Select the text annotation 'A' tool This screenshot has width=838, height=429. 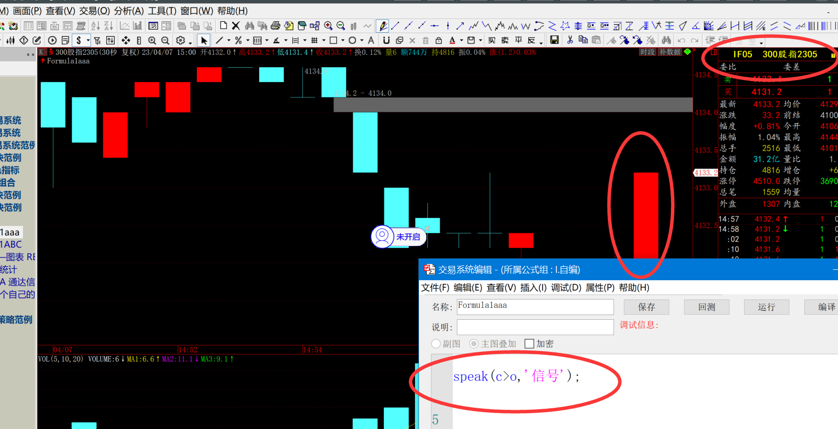click(x=371, y=41)
